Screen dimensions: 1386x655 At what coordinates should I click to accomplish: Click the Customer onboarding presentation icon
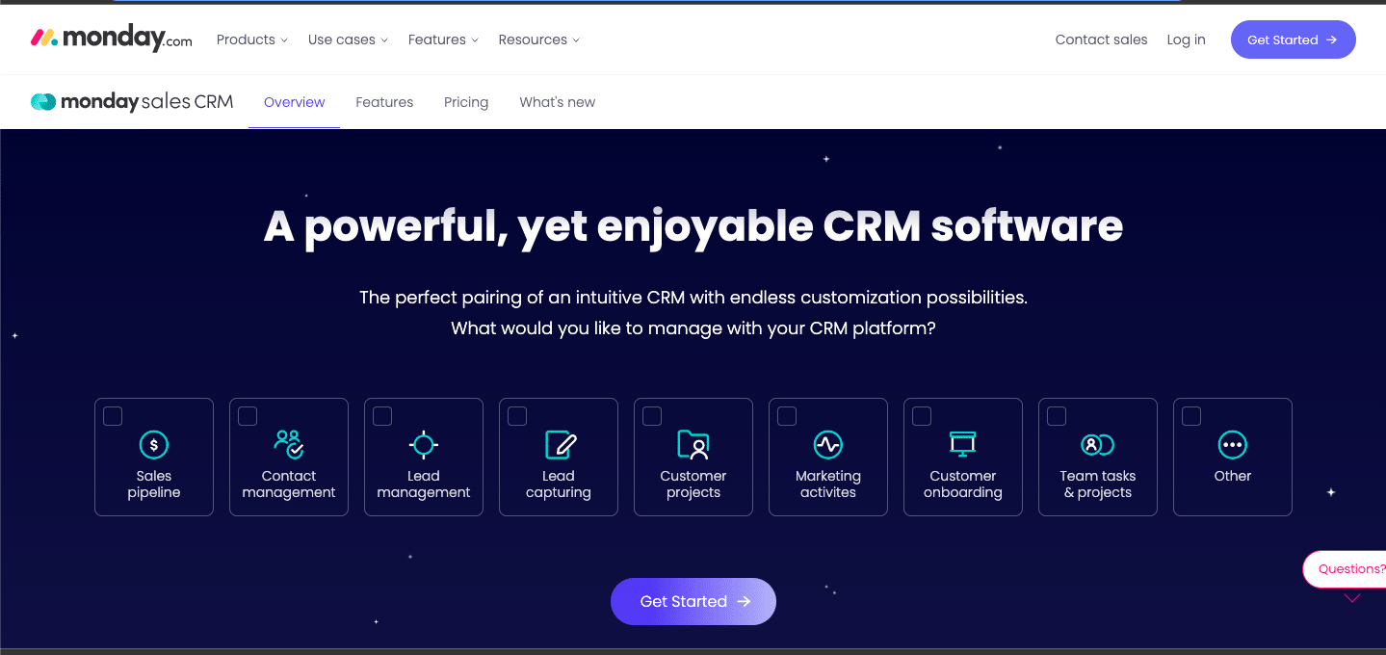(x=963, y=444)
